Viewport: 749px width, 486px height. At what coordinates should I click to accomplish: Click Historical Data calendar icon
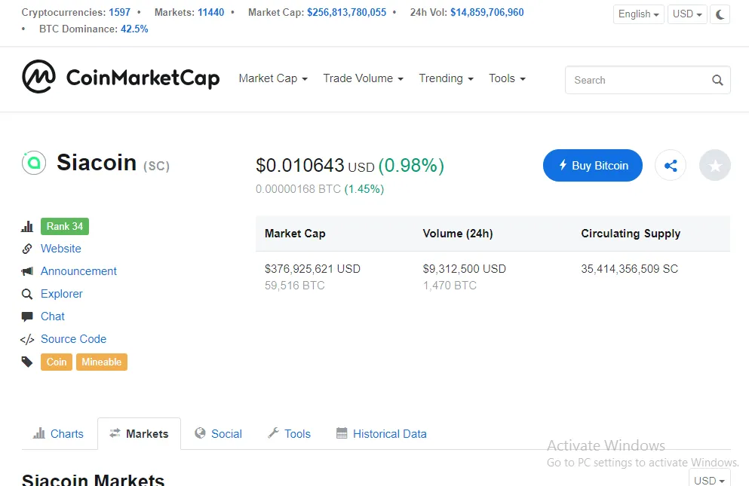pos(342,433)
